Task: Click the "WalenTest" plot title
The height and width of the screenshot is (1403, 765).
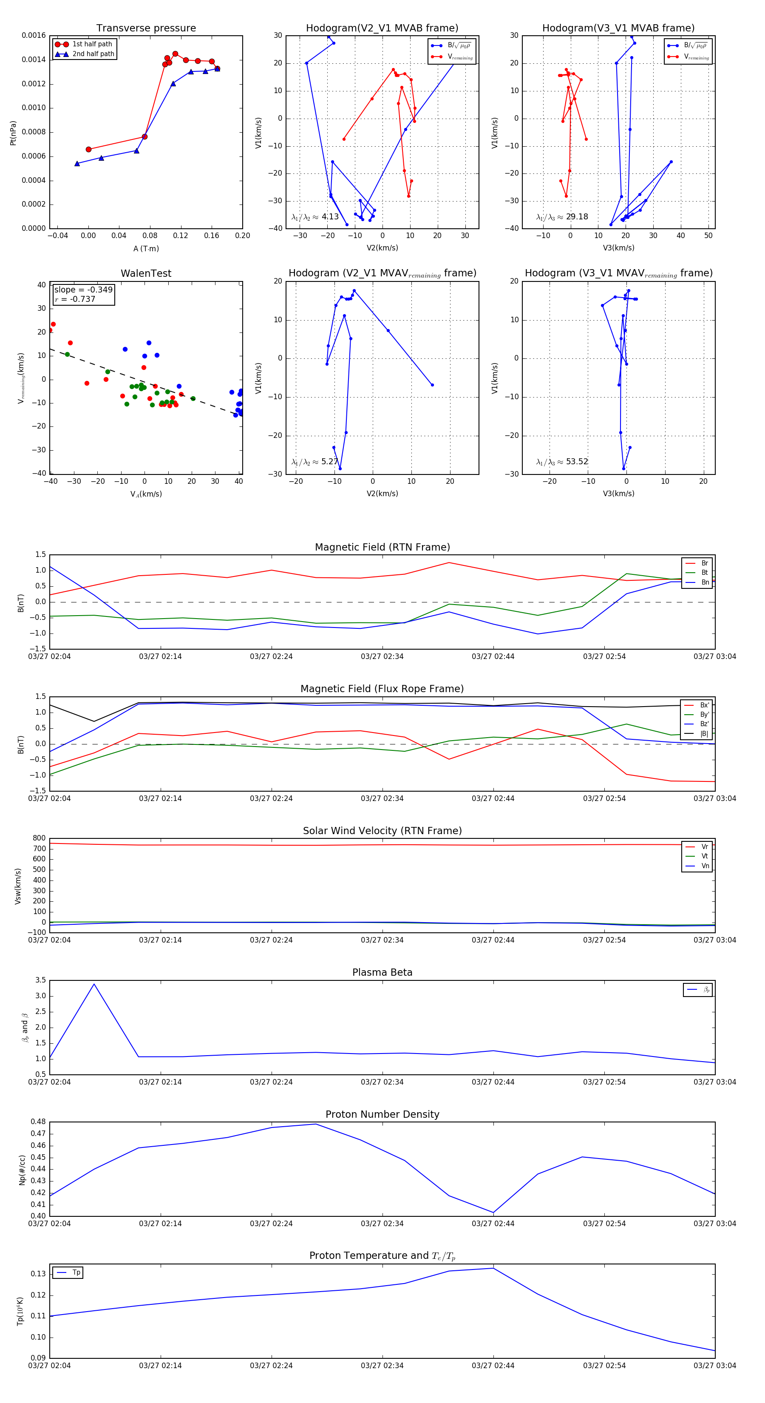Action: [x=146, y=273]
